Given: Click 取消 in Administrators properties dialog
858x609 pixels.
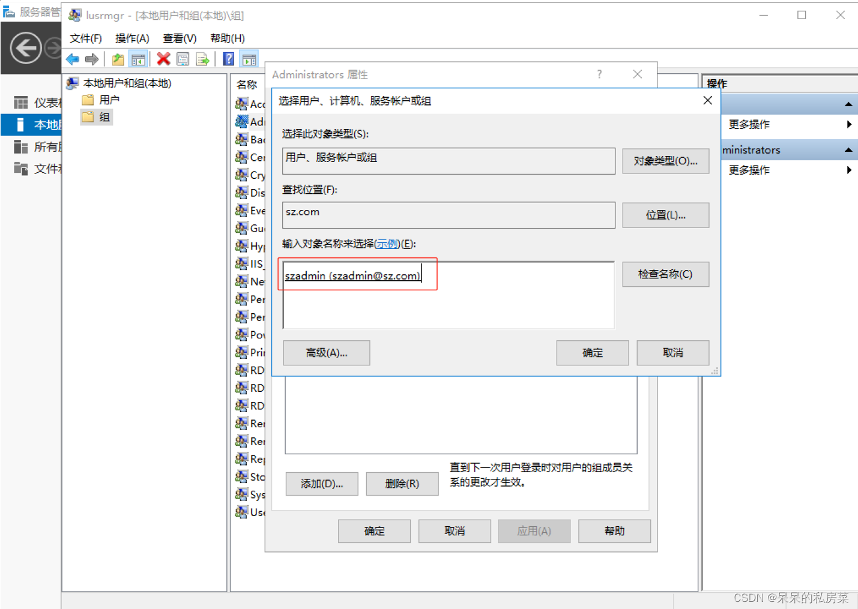Looking at the screenshot, I should (x=455, y=531).
